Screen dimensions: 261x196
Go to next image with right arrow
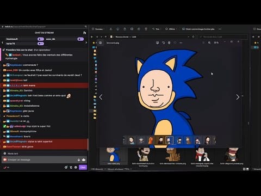tap(238, 97)
